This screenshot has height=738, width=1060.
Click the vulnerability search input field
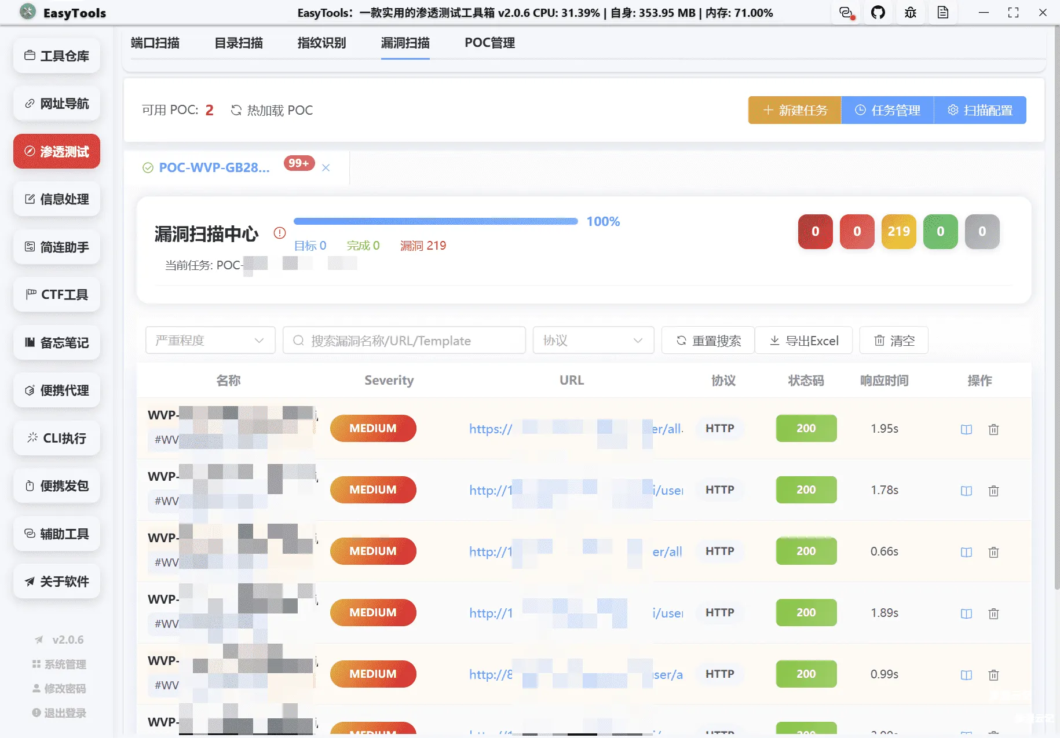coord(404,340)
